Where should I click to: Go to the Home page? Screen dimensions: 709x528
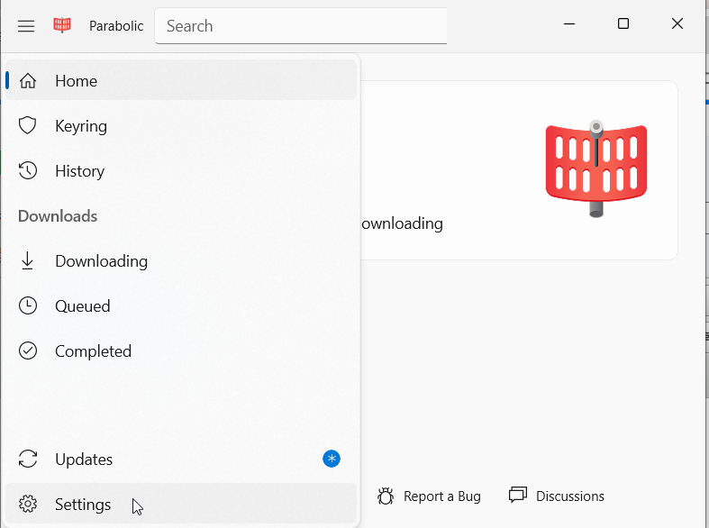point(76,81)
